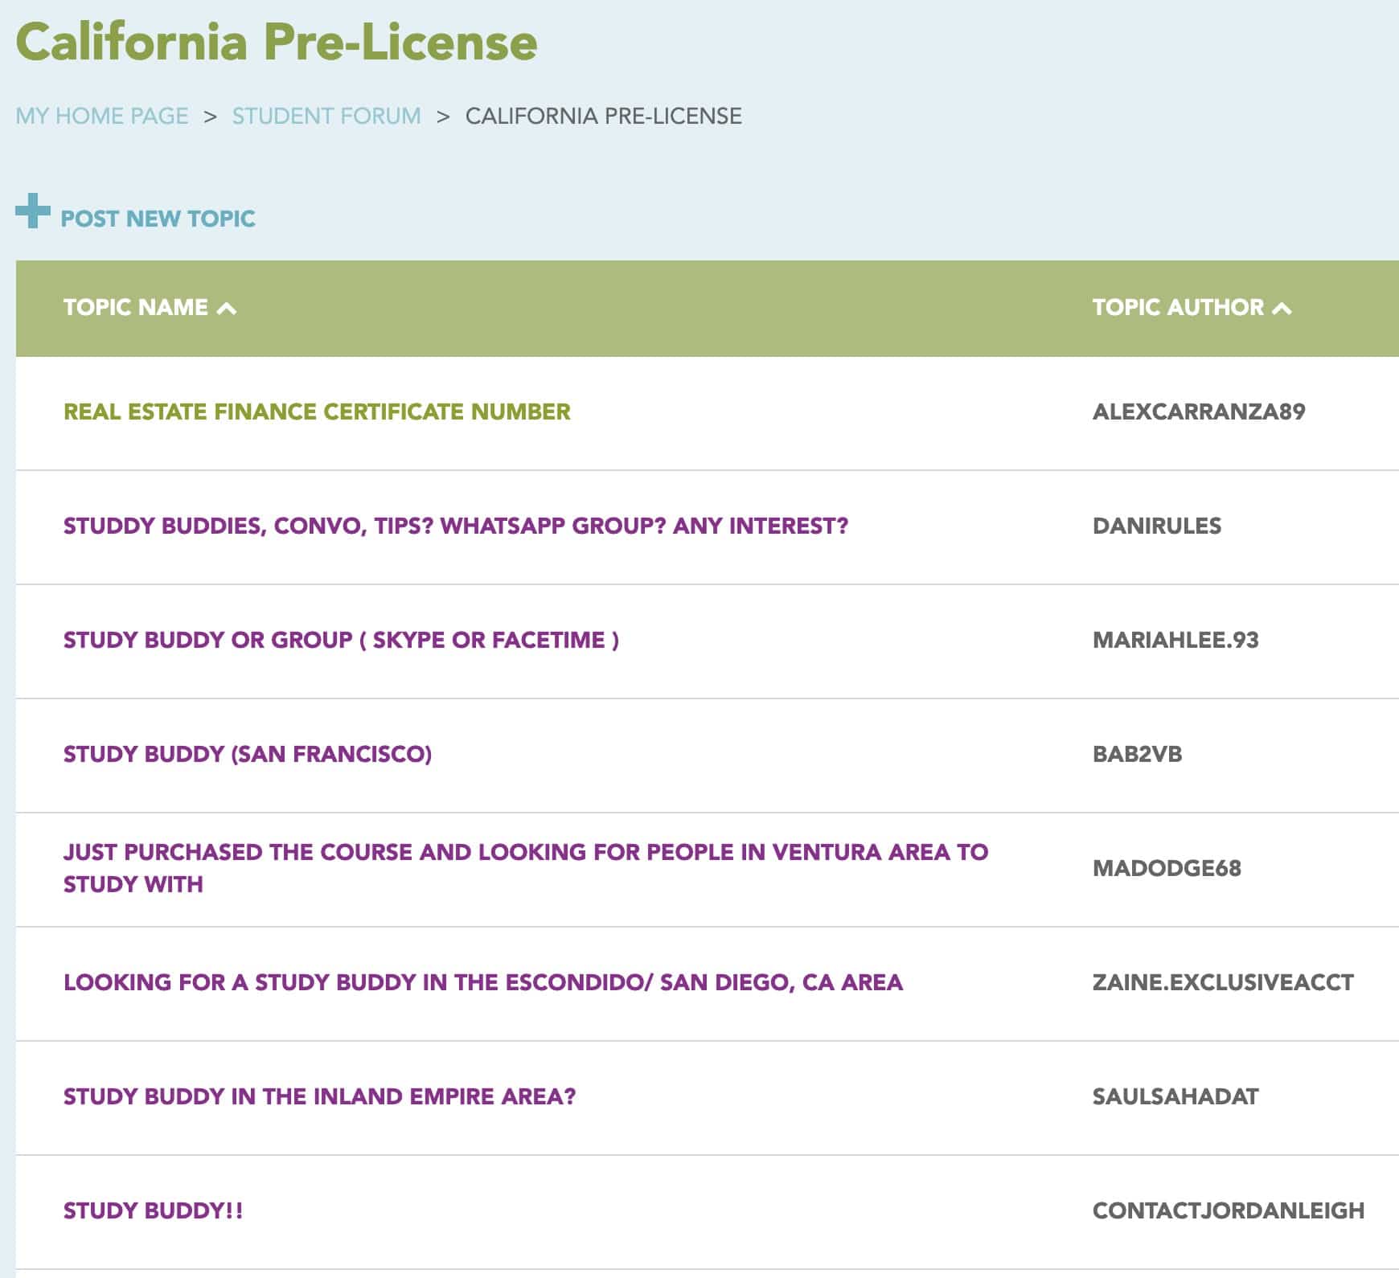Open Study Buddy or Group Skype topic
1399x1278 pixels.
click(341, 640)
